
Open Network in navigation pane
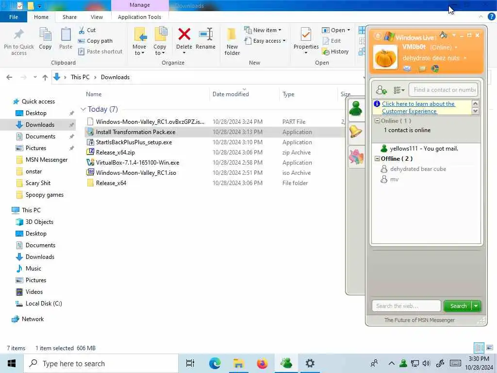(x=33, y=319)
